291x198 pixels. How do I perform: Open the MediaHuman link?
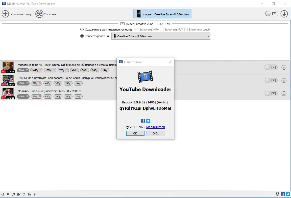point(156,127)
